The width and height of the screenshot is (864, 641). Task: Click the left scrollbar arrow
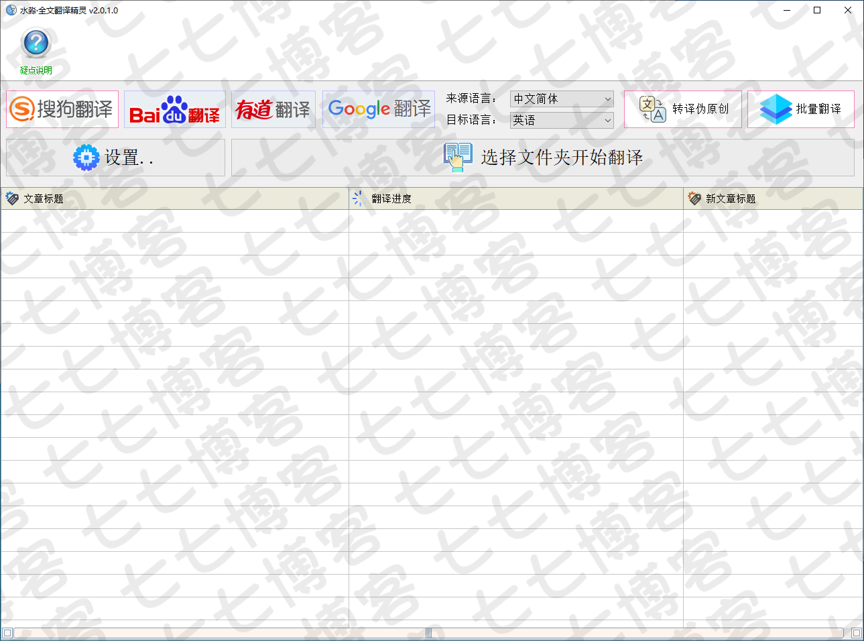click(7, 633)
